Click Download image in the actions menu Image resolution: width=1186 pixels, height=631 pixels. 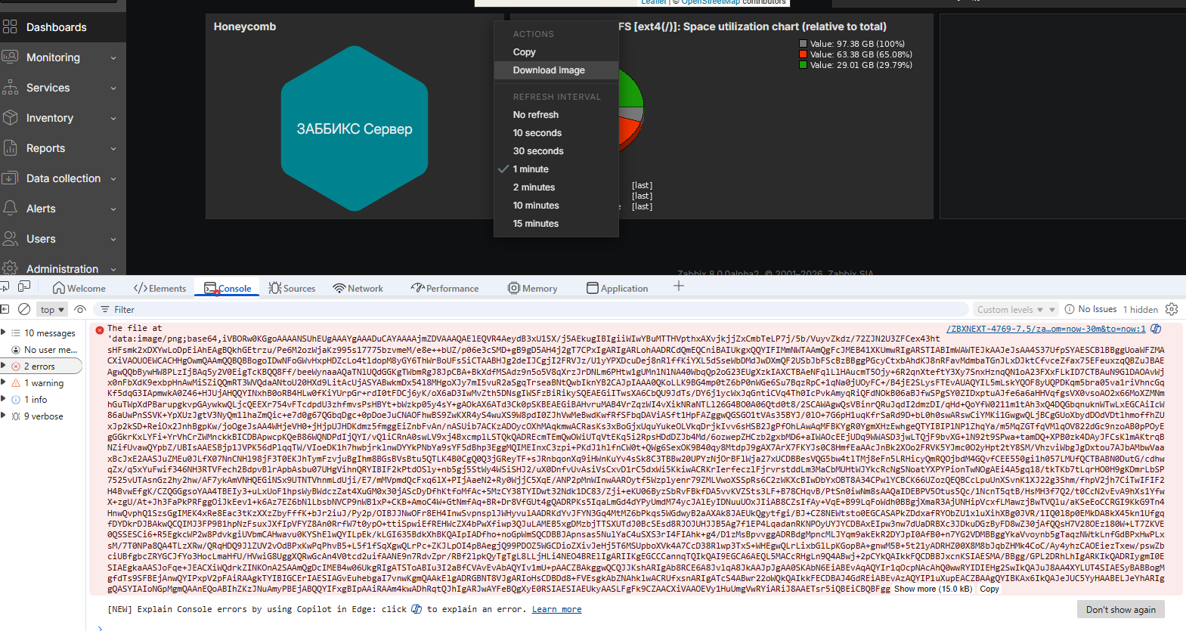pyautogui.click(x=549, y=70)
